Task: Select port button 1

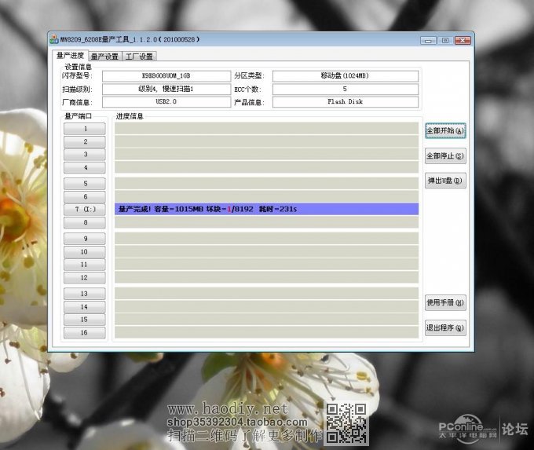Action: (85, 128)
